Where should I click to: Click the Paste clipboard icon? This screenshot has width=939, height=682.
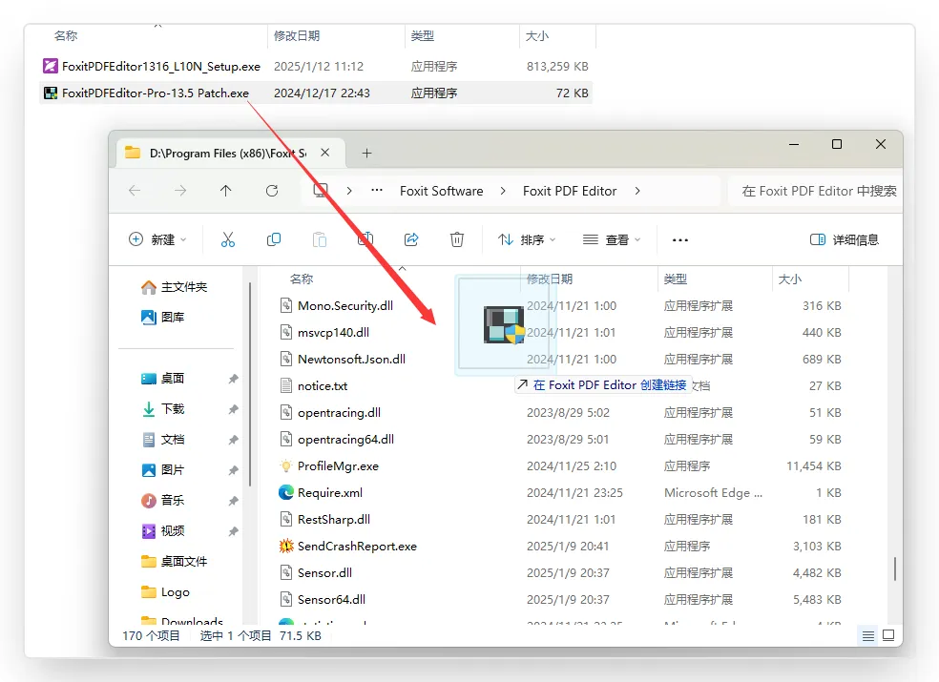click(x=320, y=239)
